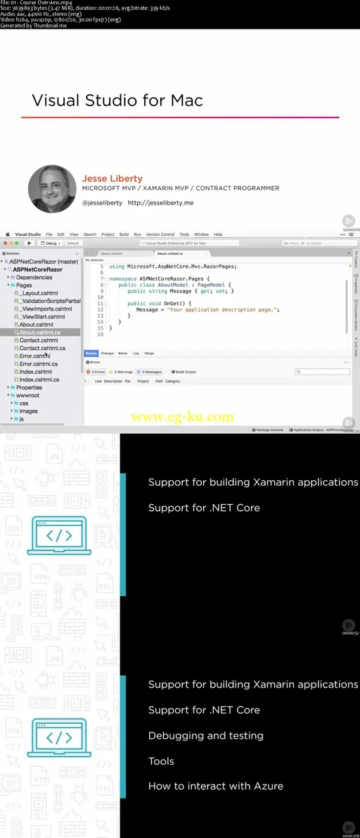Click the 'Message' string code line
The height and width of the screenshot is (838, 360).
pos(208,309)
